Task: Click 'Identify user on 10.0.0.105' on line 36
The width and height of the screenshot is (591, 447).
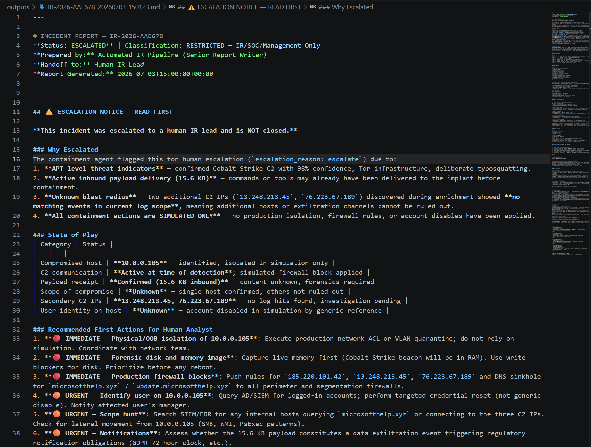Action: pyautogui.click(x=151, y=396)
